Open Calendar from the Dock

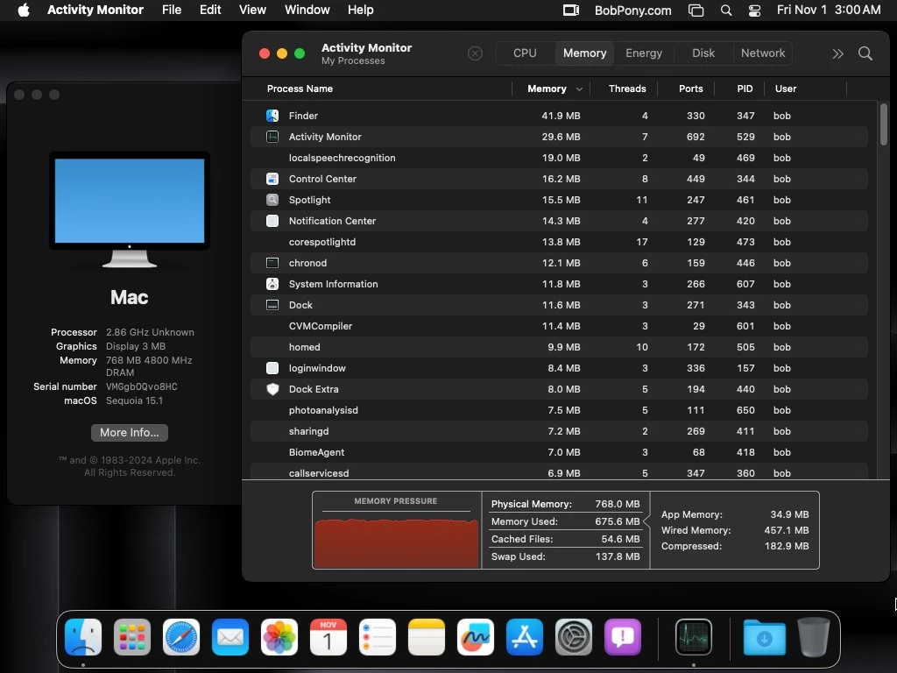tap(328, 637)
